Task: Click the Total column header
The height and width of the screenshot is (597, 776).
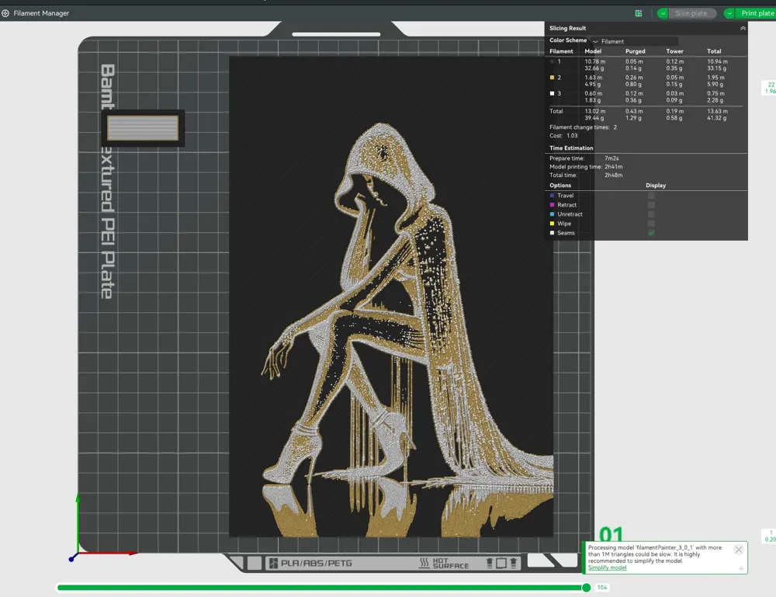Action: (714, 51)
